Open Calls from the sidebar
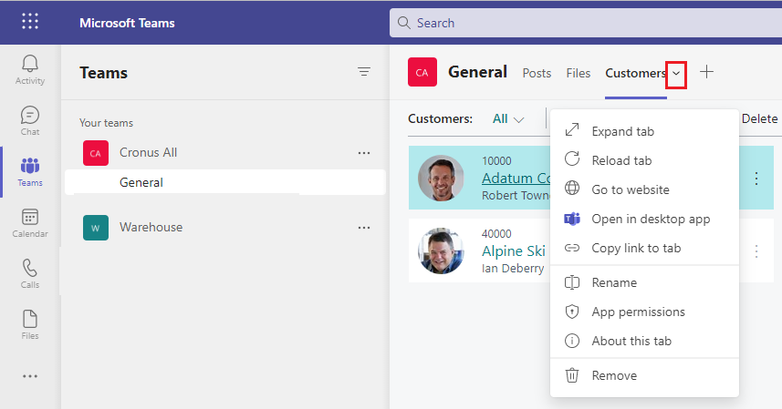 (30, 273)
